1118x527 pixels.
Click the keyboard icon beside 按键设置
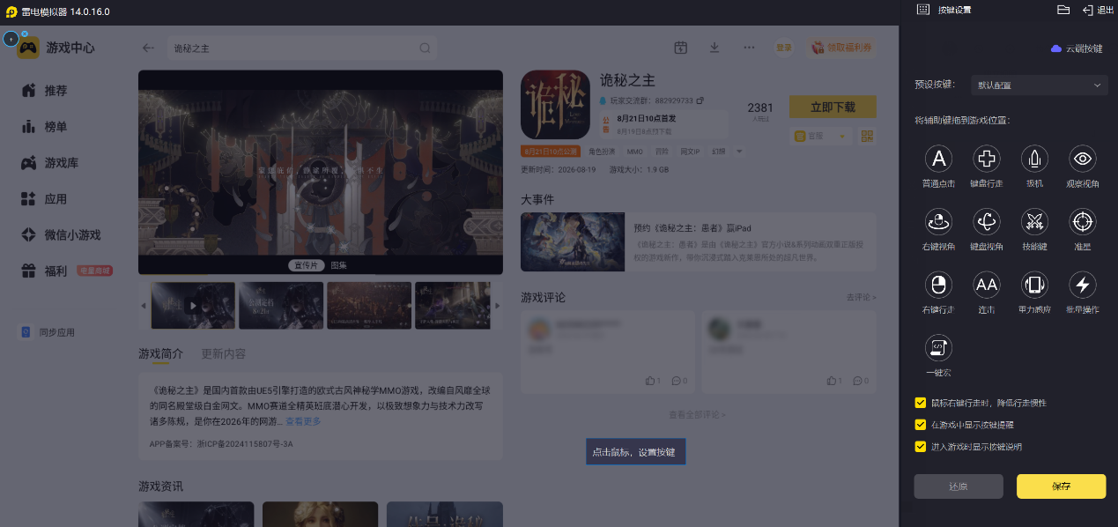(923, 10)
